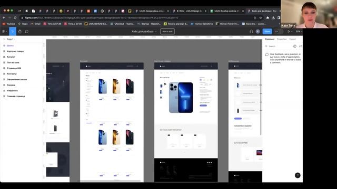This screenshot has height=189, width=337.
Task: Click the blue button in Избранное frame
Action: click(x=237, y=119)
